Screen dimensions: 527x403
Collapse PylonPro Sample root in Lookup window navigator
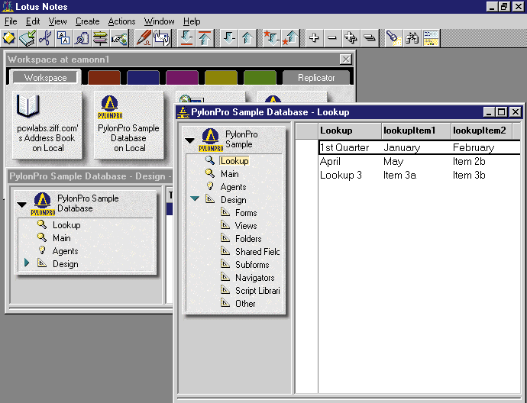pos(189,140)
